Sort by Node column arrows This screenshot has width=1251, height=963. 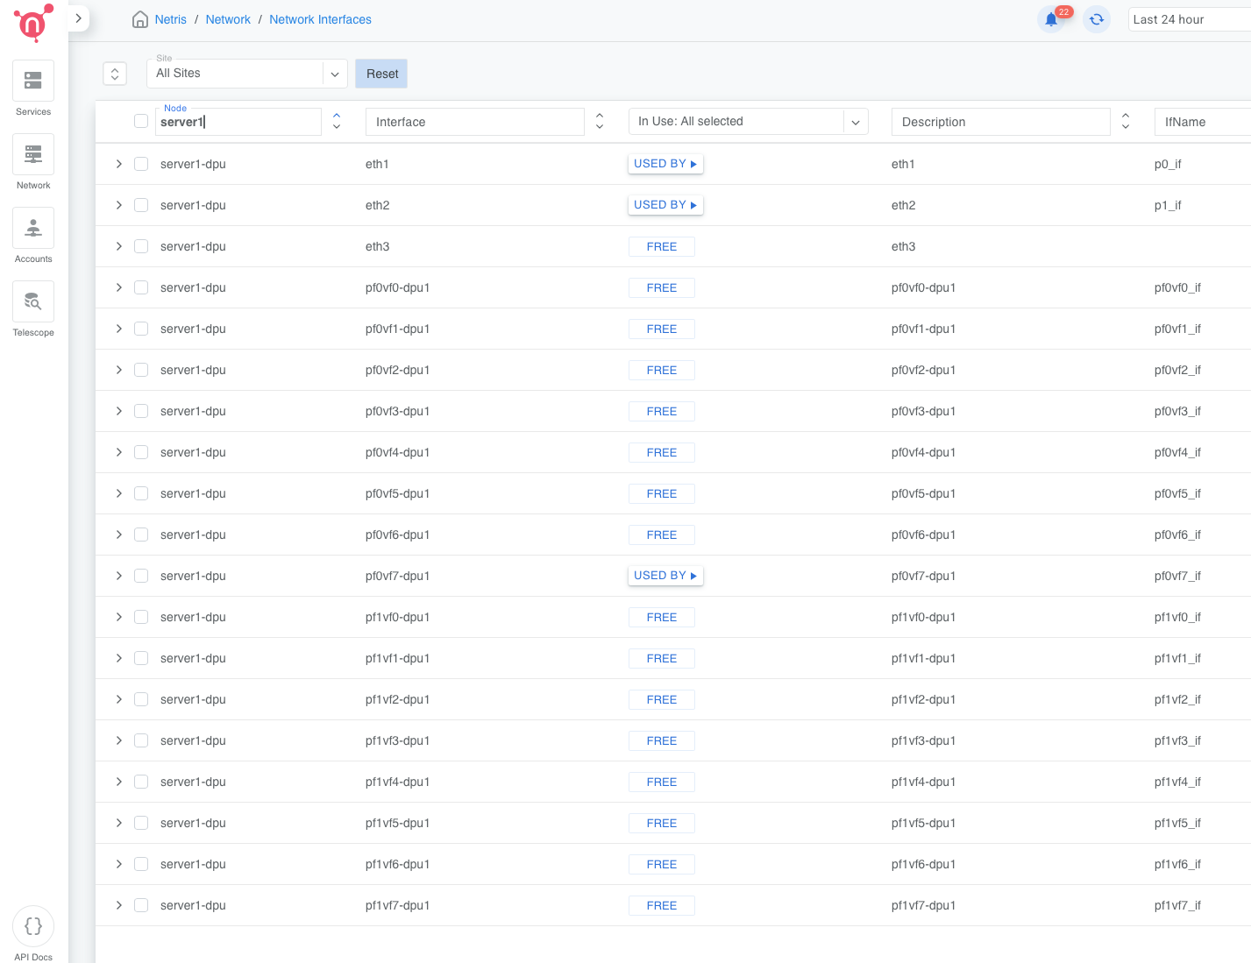click(337, 122)
